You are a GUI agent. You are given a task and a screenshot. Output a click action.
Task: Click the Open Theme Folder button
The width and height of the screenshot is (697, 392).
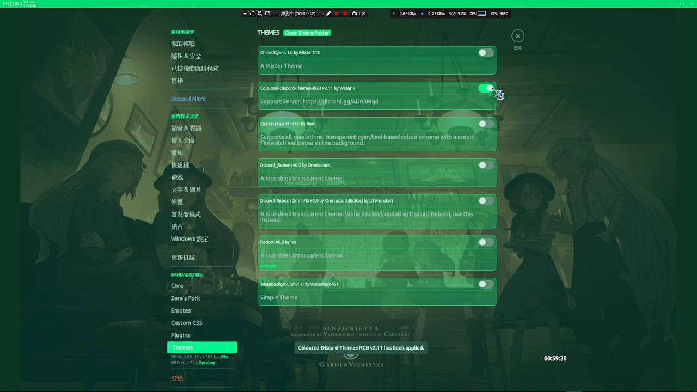(x=307, y=33)
